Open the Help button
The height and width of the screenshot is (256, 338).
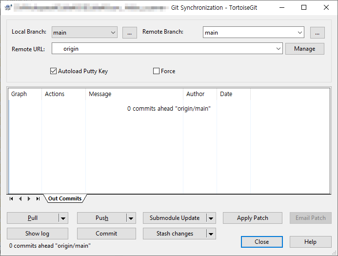pyautogui.click(x=310, y=242)
